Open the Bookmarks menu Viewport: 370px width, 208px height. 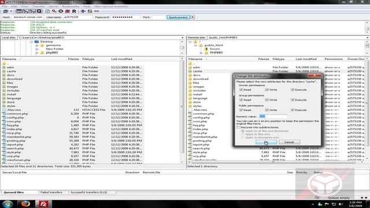[x=71, y=6]
